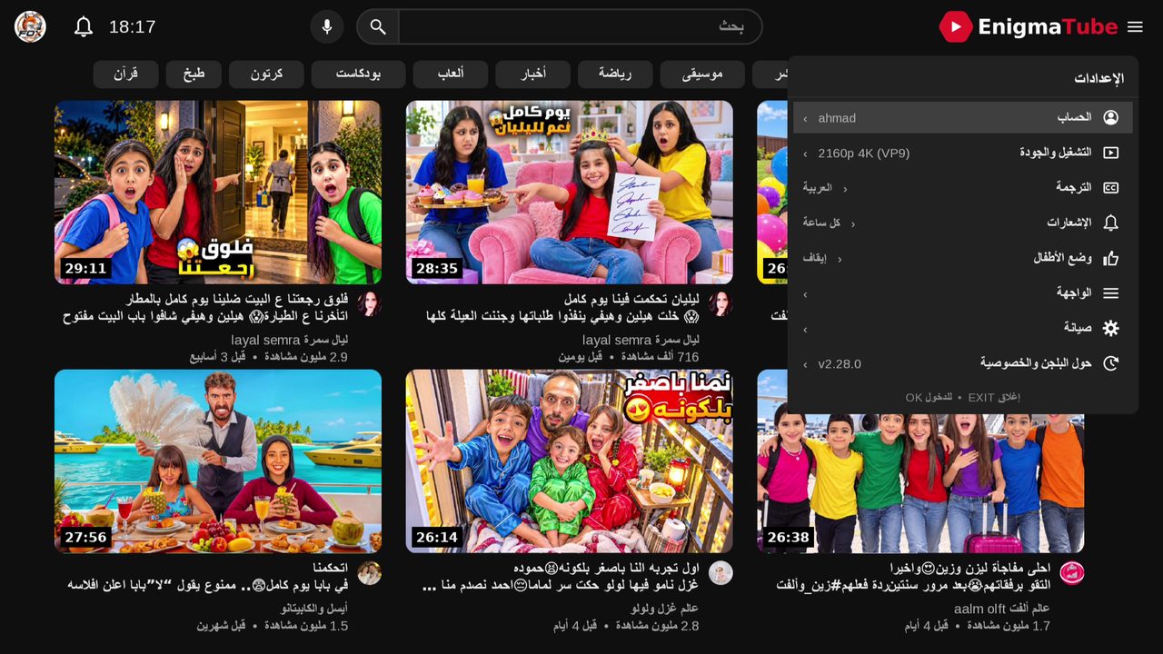Open notifications bell in top bar
The image size is (1163, 654).
(84, 27)
